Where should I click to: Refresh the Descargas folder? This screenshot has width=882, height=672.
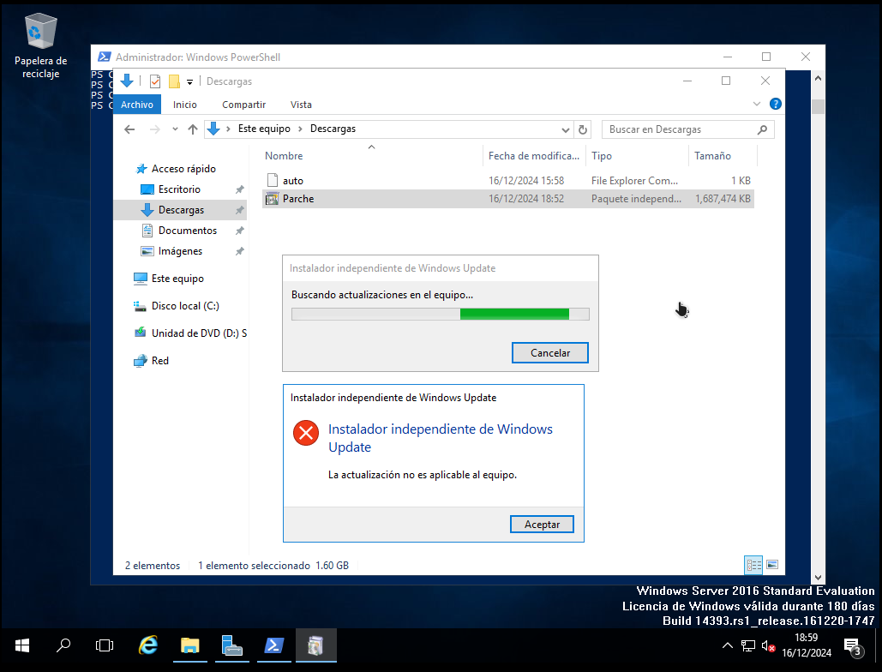[x=583, y=130]
